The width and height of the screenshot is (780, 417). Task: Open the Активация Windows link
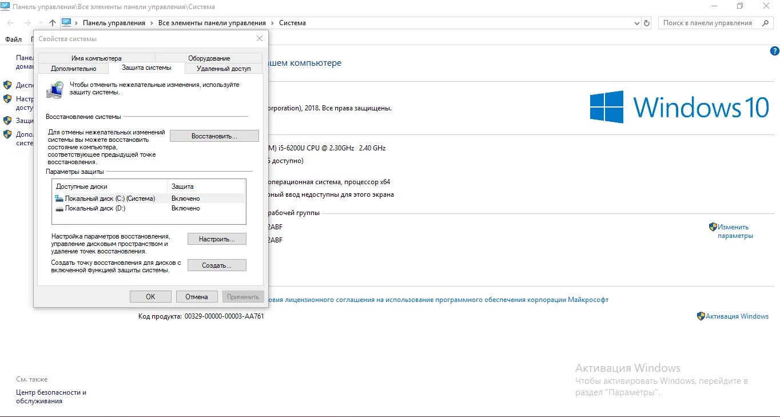(737, 316)
